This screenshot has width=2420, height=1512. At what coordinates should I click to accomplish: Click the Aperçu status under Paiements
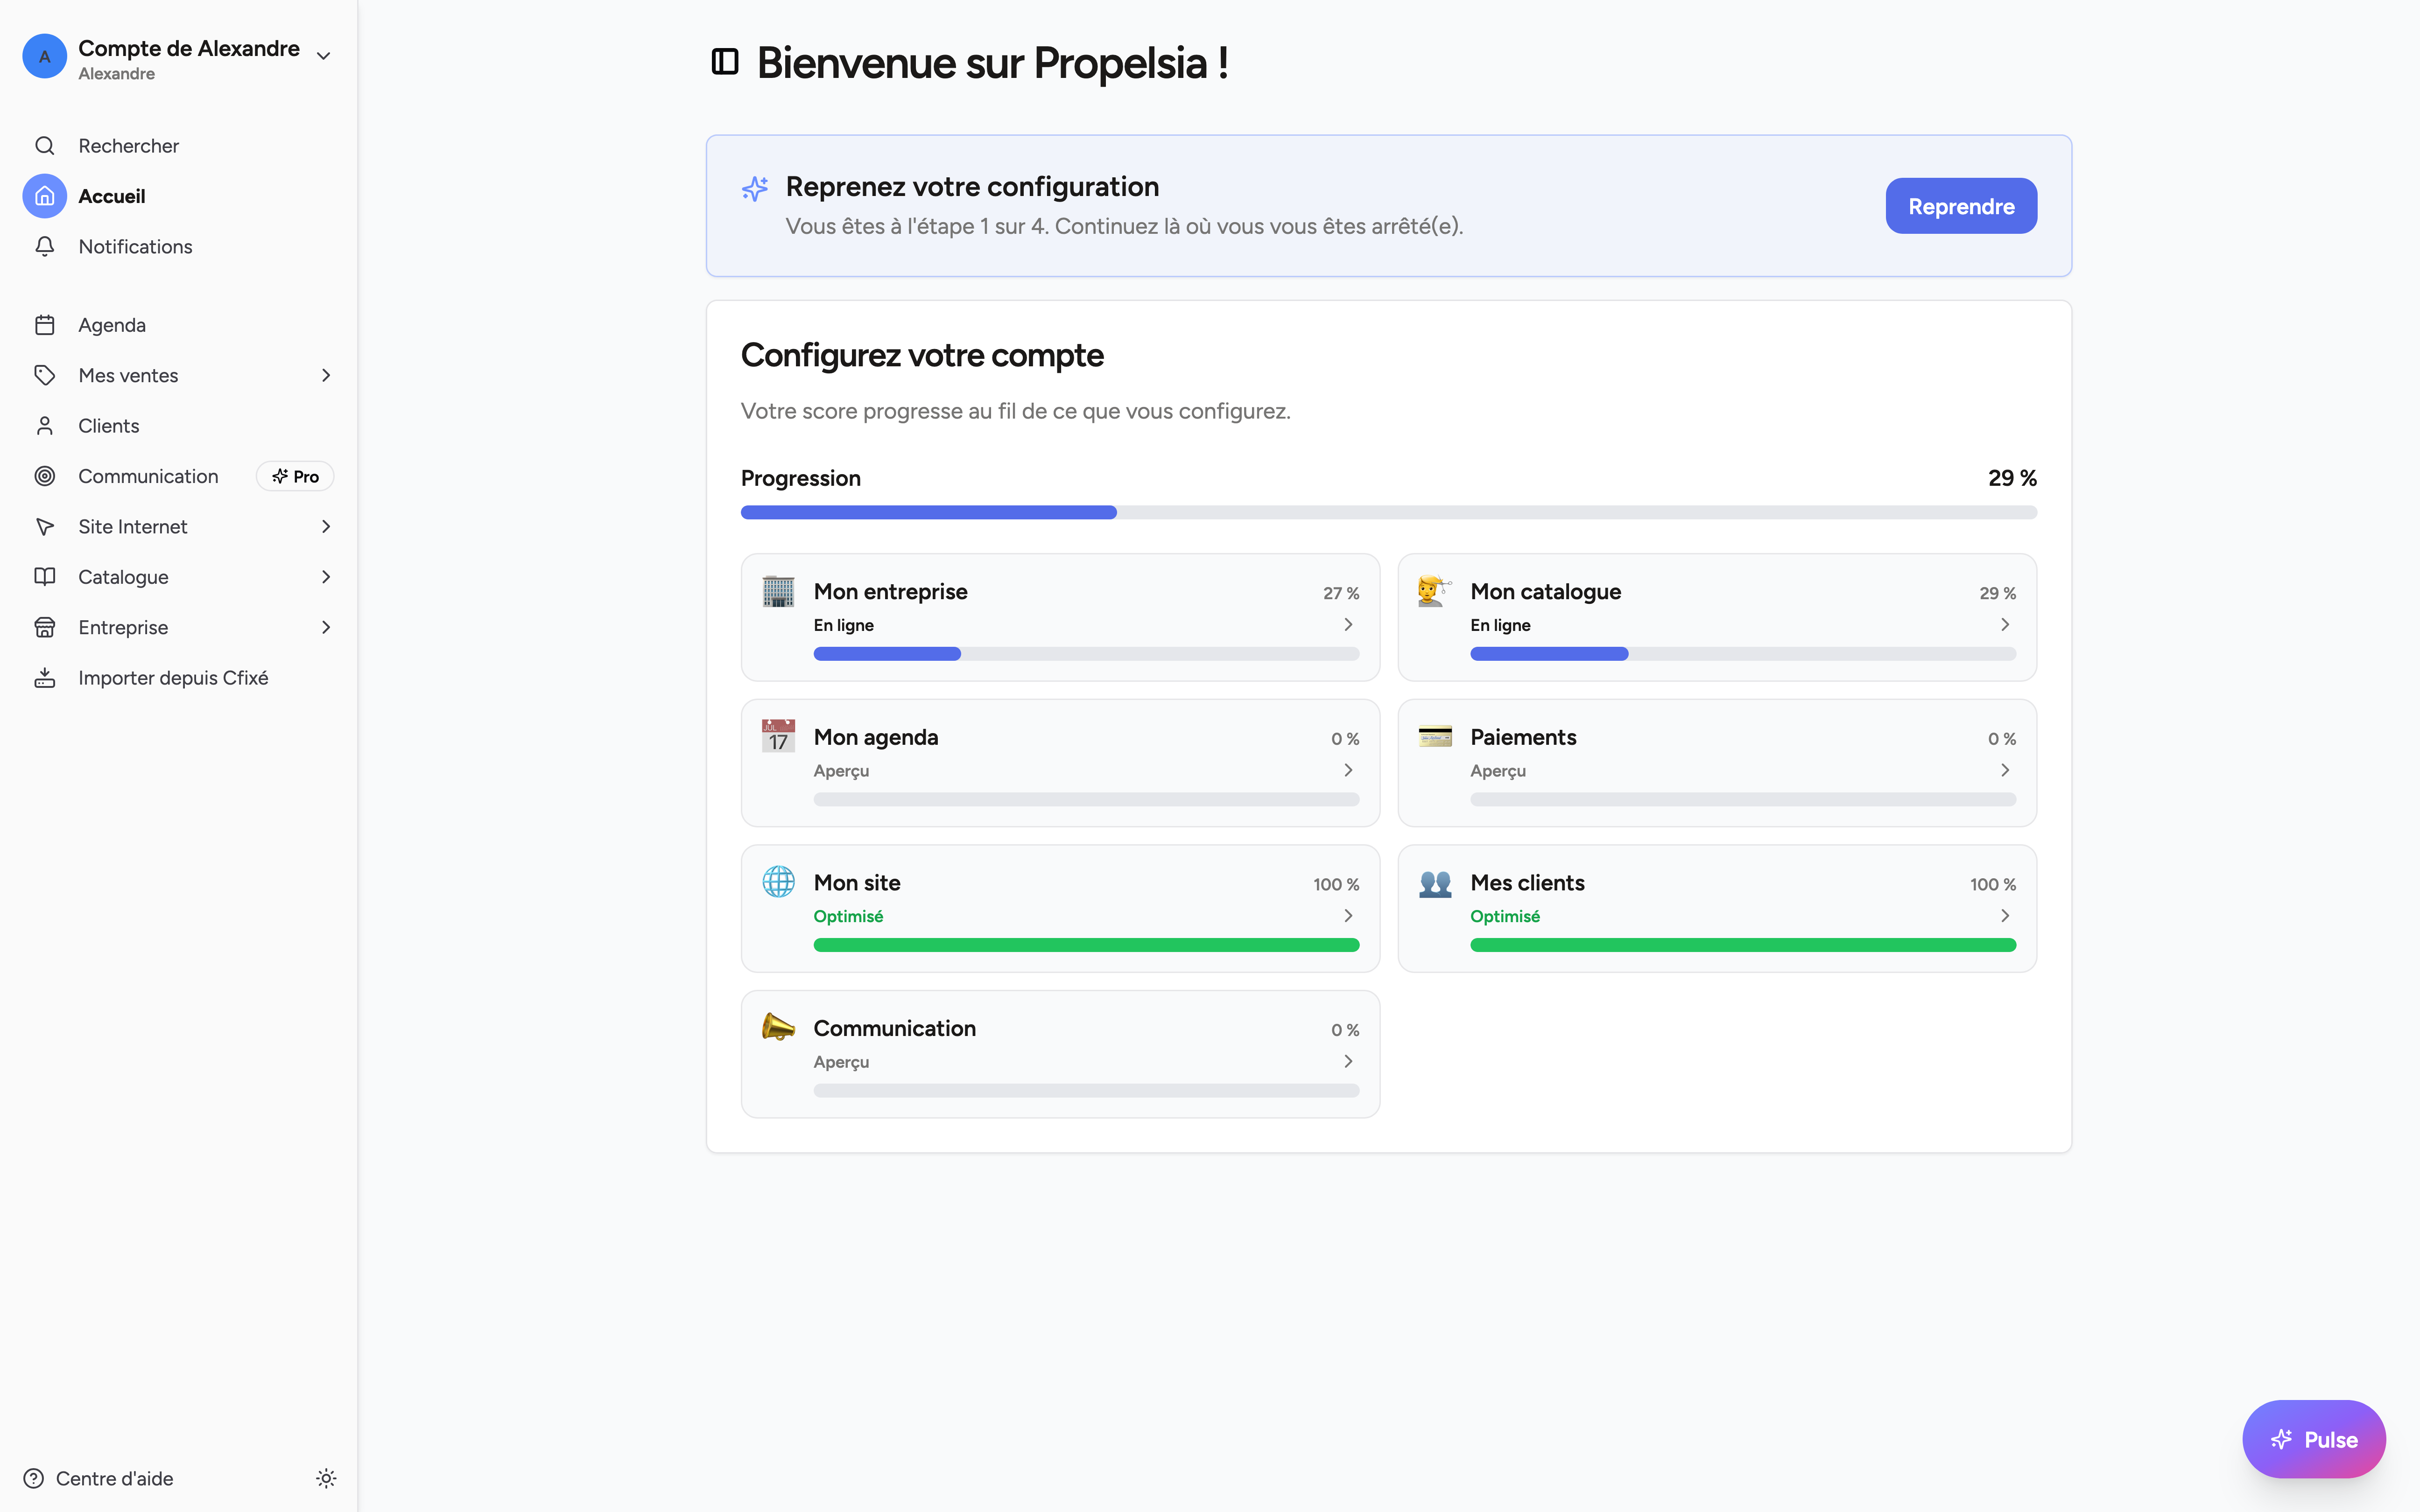pos(1497,770)
